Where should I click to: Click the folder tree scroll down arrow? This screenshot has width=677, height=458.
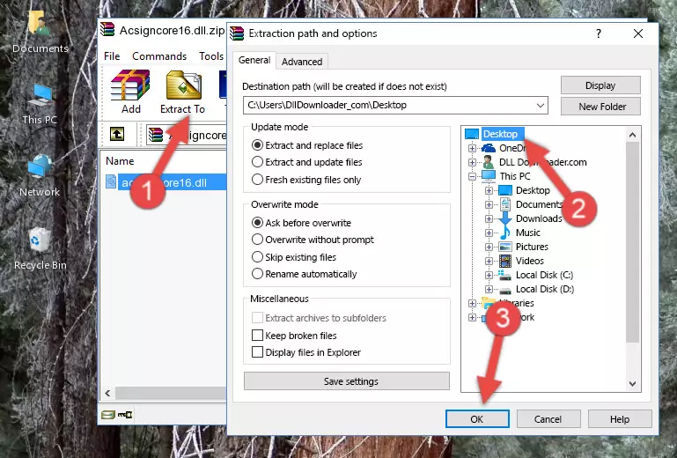(632, 383)
